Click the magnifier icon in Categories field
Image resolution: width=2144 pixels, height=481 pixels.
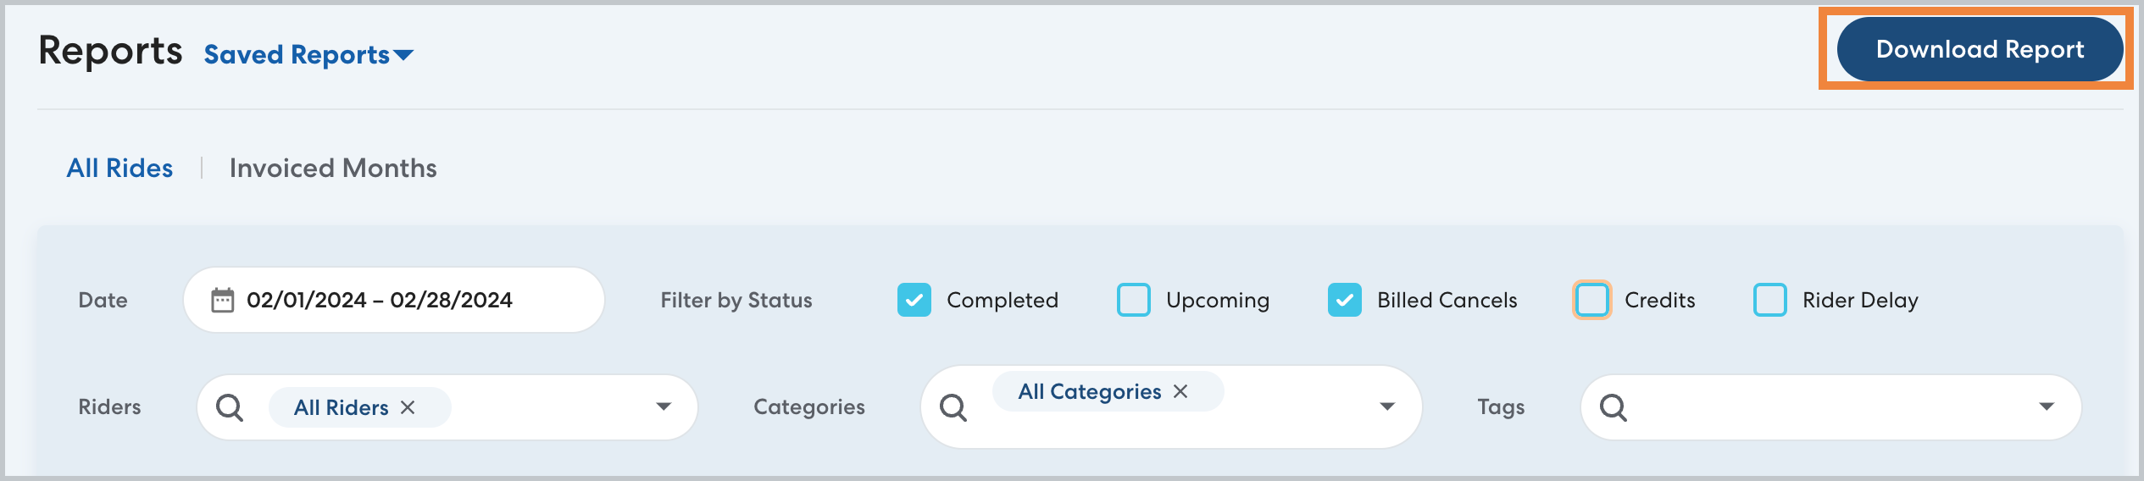point(953,407)
